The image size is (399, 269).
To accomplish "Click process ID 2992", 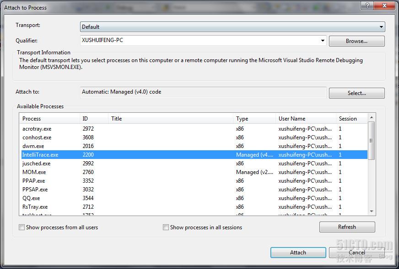I will coord(88,164).
